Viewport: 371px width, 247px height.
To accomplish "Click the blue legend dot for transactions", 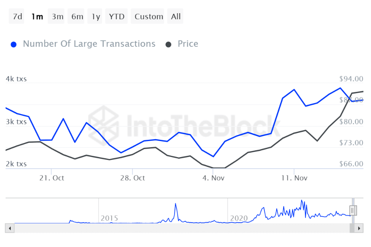I will 14,44.
